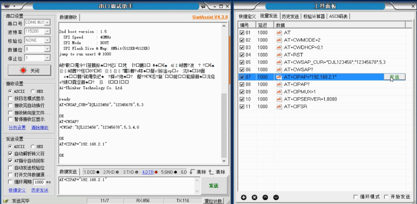
Task: Click the 关闭 port button
Action: point(29,71)
